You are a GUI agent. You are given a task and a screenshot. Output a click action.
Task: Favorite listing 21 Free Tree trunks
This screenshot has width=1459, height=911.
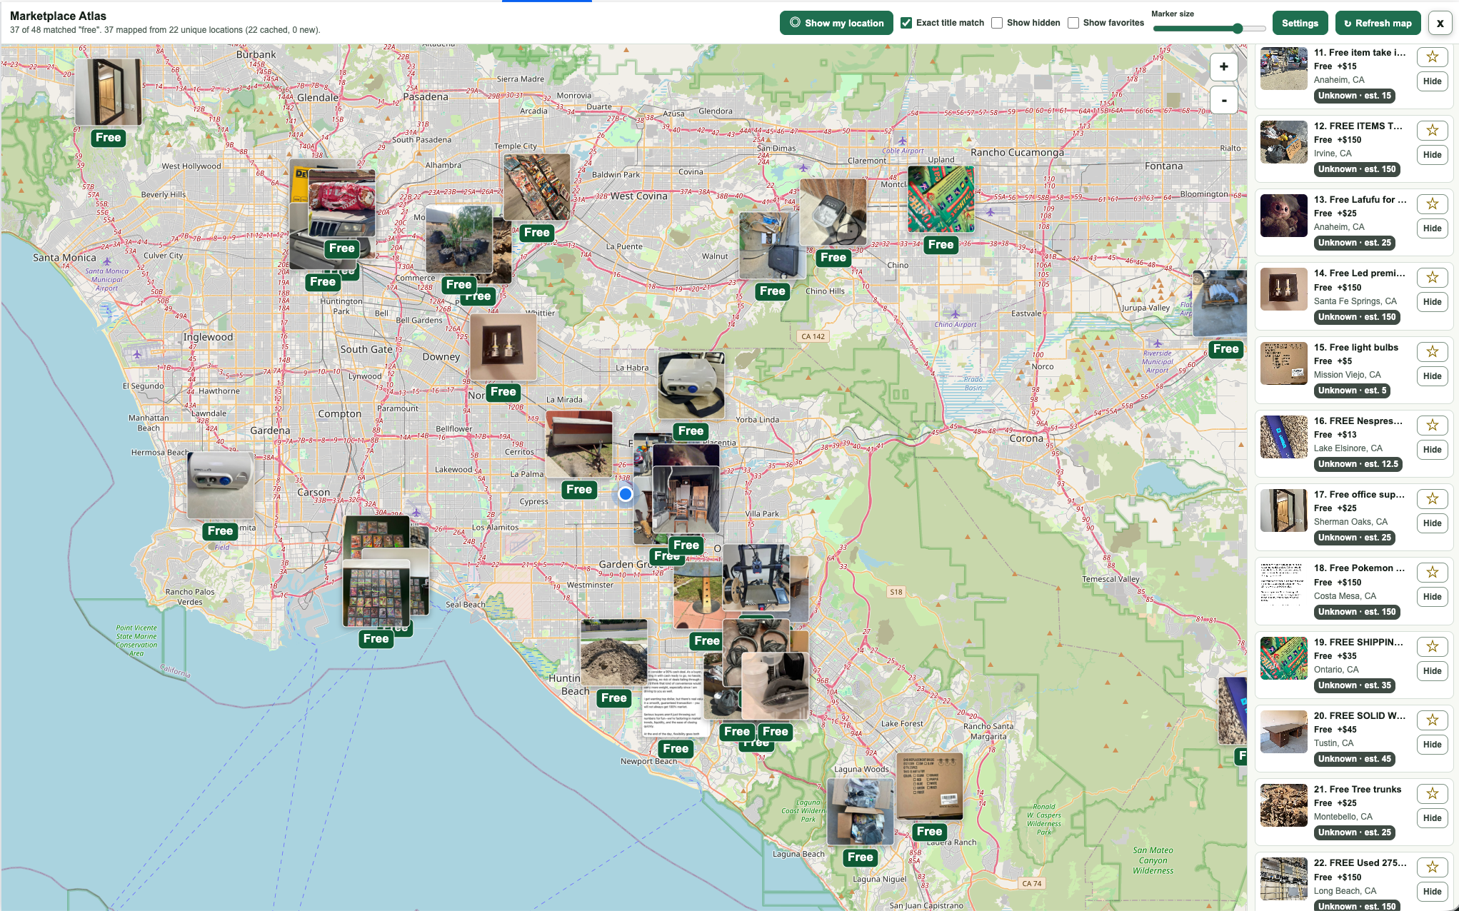click(x=1432, y=793)
